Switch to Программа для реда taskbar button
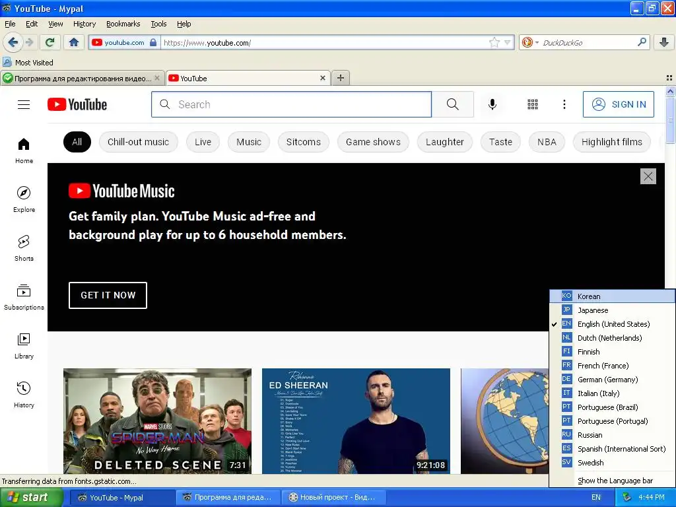This screenshot has width=676, height=507. (x=227, y=497)
